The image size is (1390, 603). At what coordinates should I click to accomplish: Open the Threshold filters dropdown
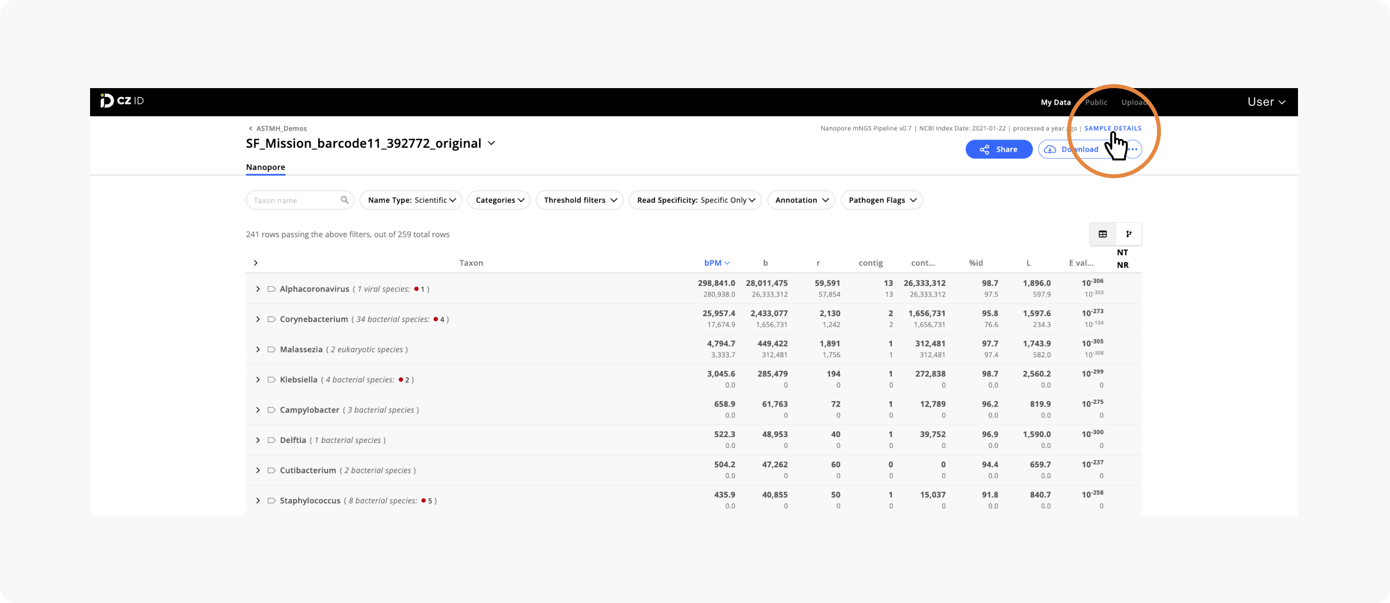point(579,200)
